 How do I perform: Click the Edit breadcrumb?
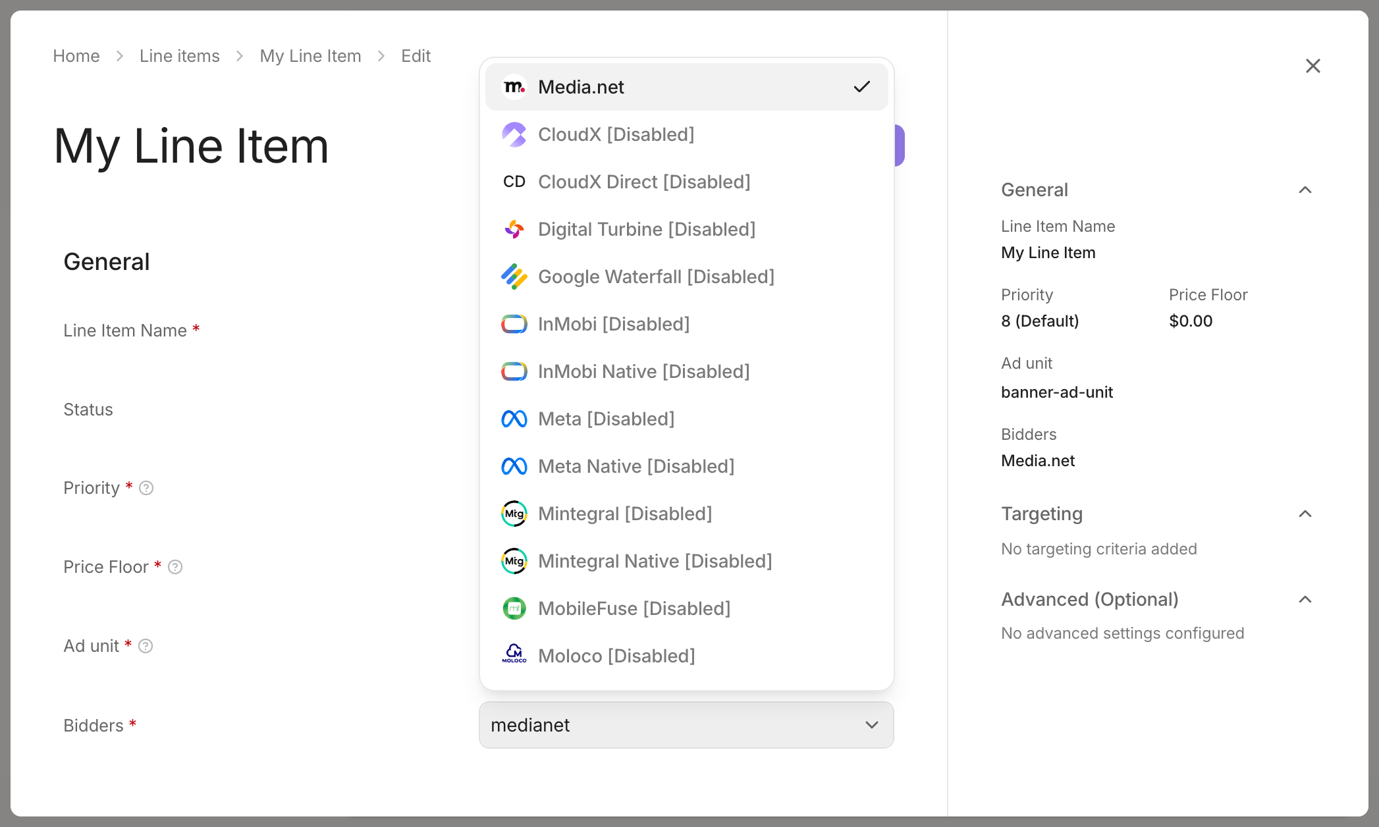click(416, 56)
